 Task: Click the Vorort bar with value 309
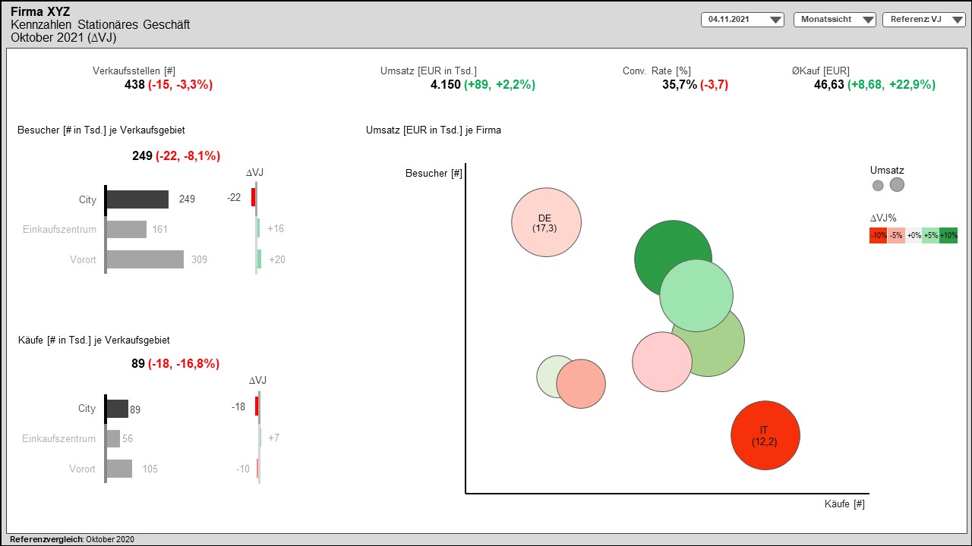pos(144,259)
